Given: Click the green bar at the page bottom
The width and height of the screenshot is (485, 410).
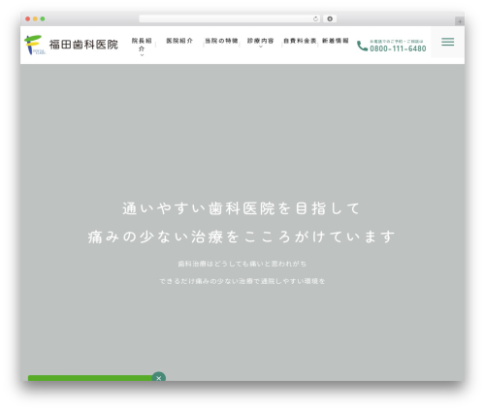Looking at the screenshot, I should coord(90,378).
